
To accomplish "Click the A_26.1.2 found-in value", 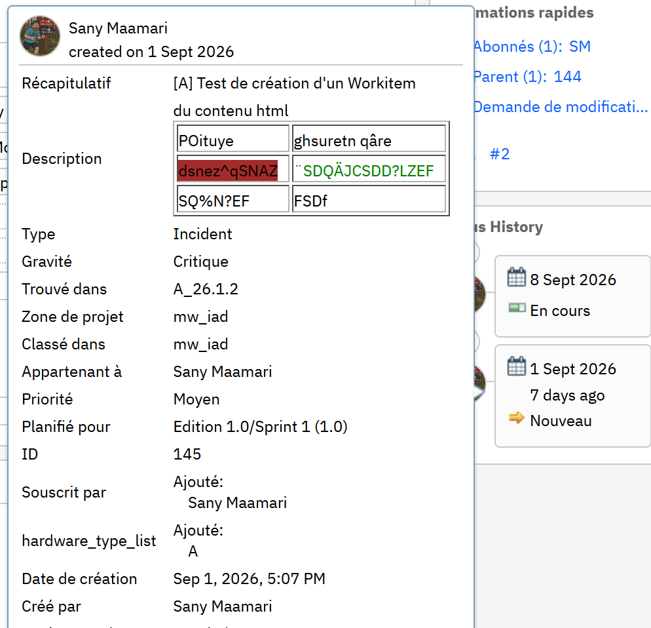I will pyautogui.click(x=206, y=289).
